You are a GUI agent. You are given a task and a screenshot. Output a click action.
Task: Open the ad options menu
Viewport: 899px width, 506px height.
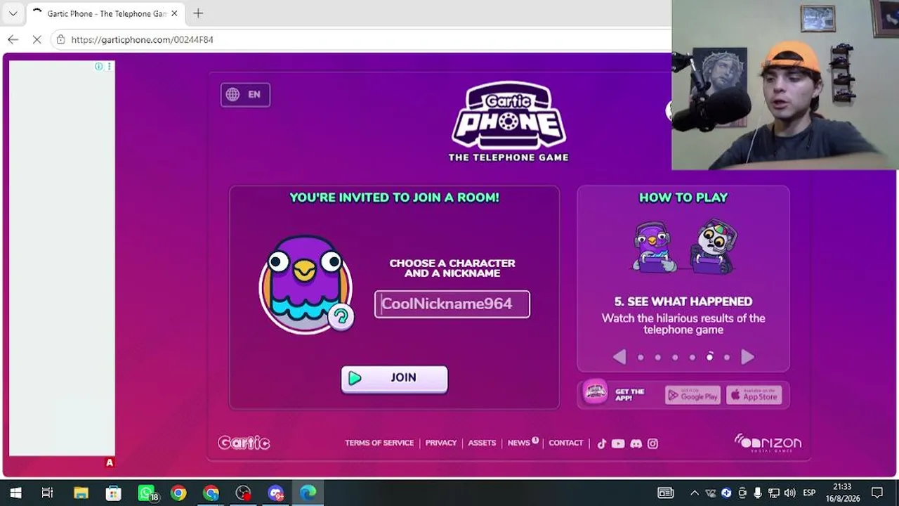click(x=109, y=66)
